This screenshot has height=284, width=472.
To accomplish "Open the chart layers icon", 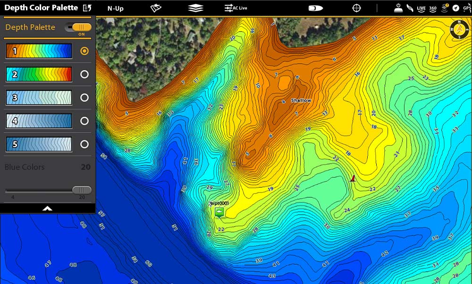I will pyautogui.click(x=196, y=8).
